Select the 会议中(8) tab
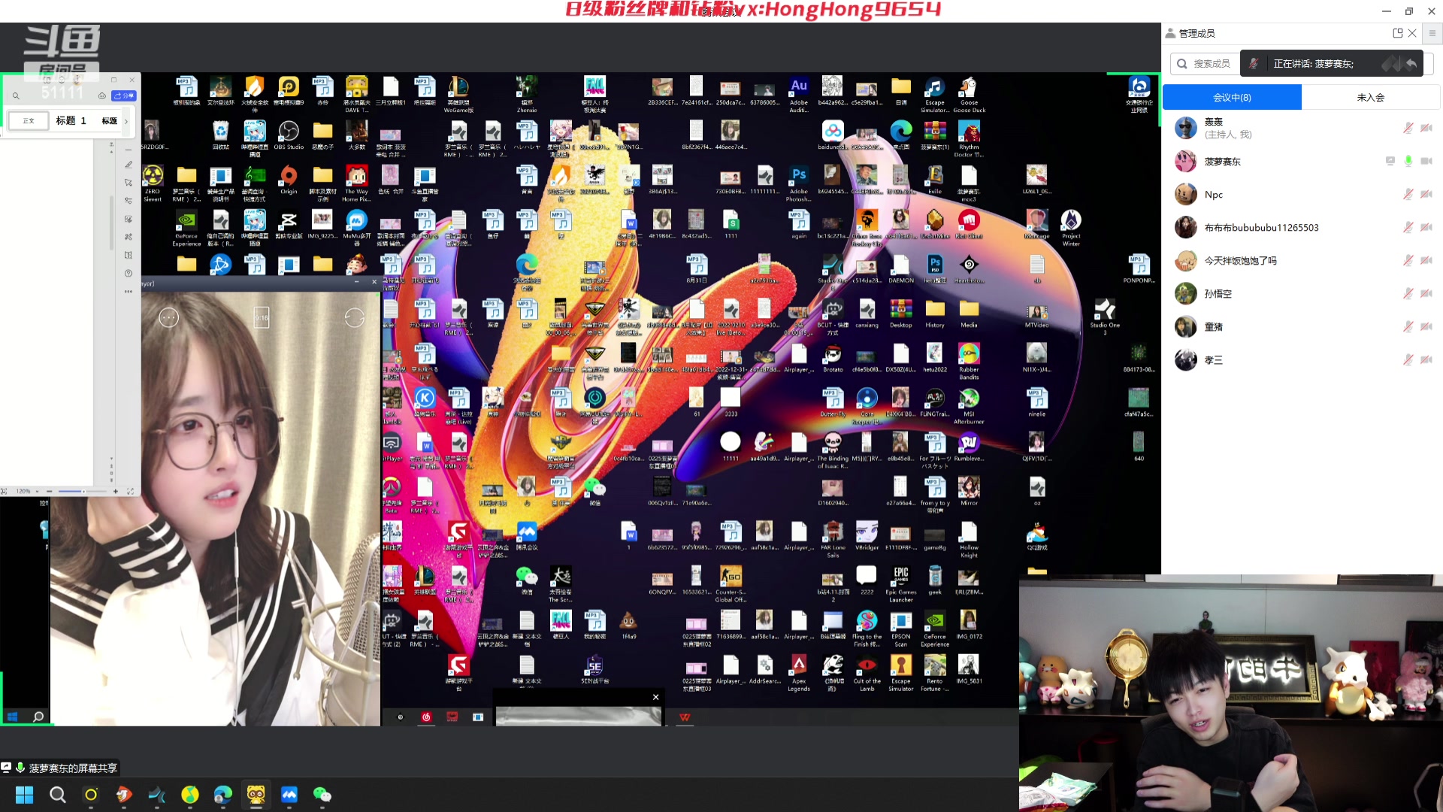Image resolution: width=1443 pixels, height=812 pixels. tap(1232, 97)
